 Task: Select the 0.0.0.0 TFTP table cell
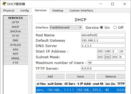point(121,90)
